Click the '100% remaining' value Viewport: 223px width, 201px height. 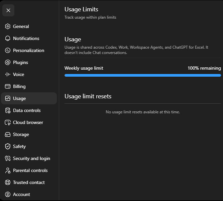click(204, 68)
